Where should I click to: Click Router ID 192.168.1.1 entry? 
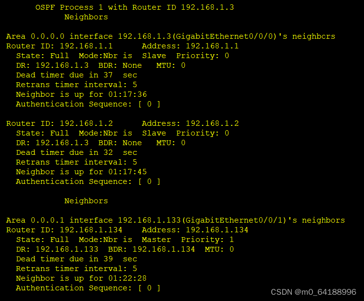pyautogui.click(x=59, y=46)
